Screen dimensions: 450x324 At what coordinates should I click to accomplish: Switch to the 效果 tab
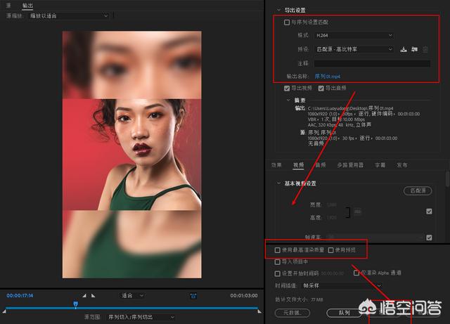(276, 165)
